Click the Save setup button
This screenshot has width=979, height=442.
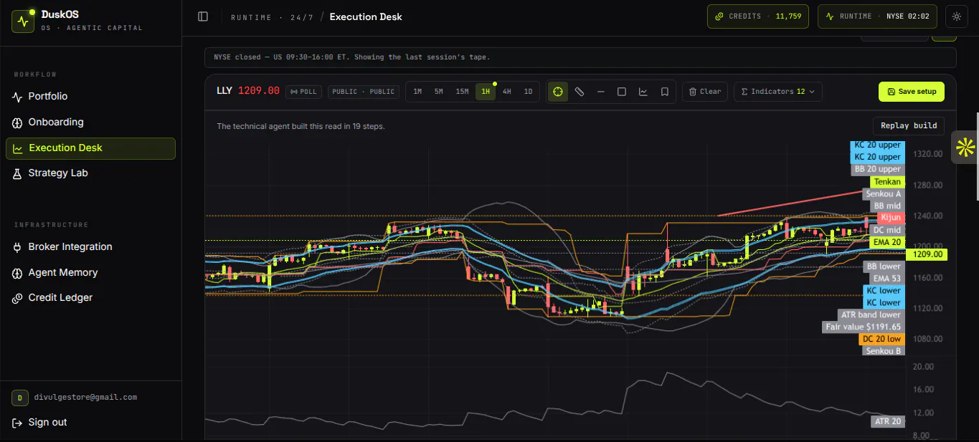click(x=912, y=92)
